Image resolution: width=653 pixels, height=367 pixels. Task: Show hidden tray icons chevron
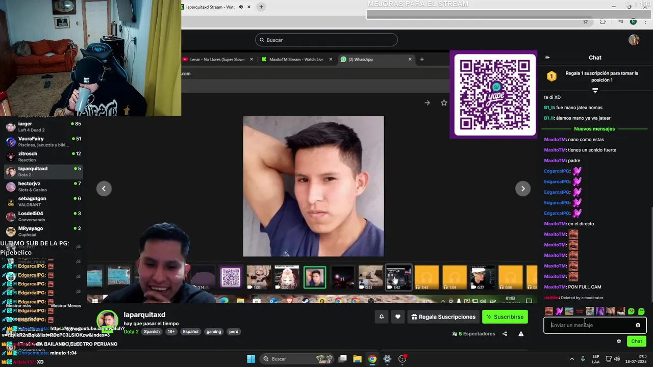click(571, 359)
